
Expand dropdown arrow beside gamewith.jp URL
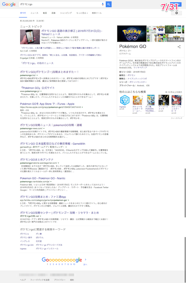point(66,147)
